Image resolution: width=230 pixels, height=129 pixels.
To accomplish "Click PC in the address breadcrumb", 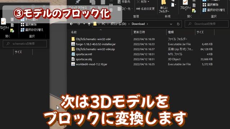I will pos(103,24).
